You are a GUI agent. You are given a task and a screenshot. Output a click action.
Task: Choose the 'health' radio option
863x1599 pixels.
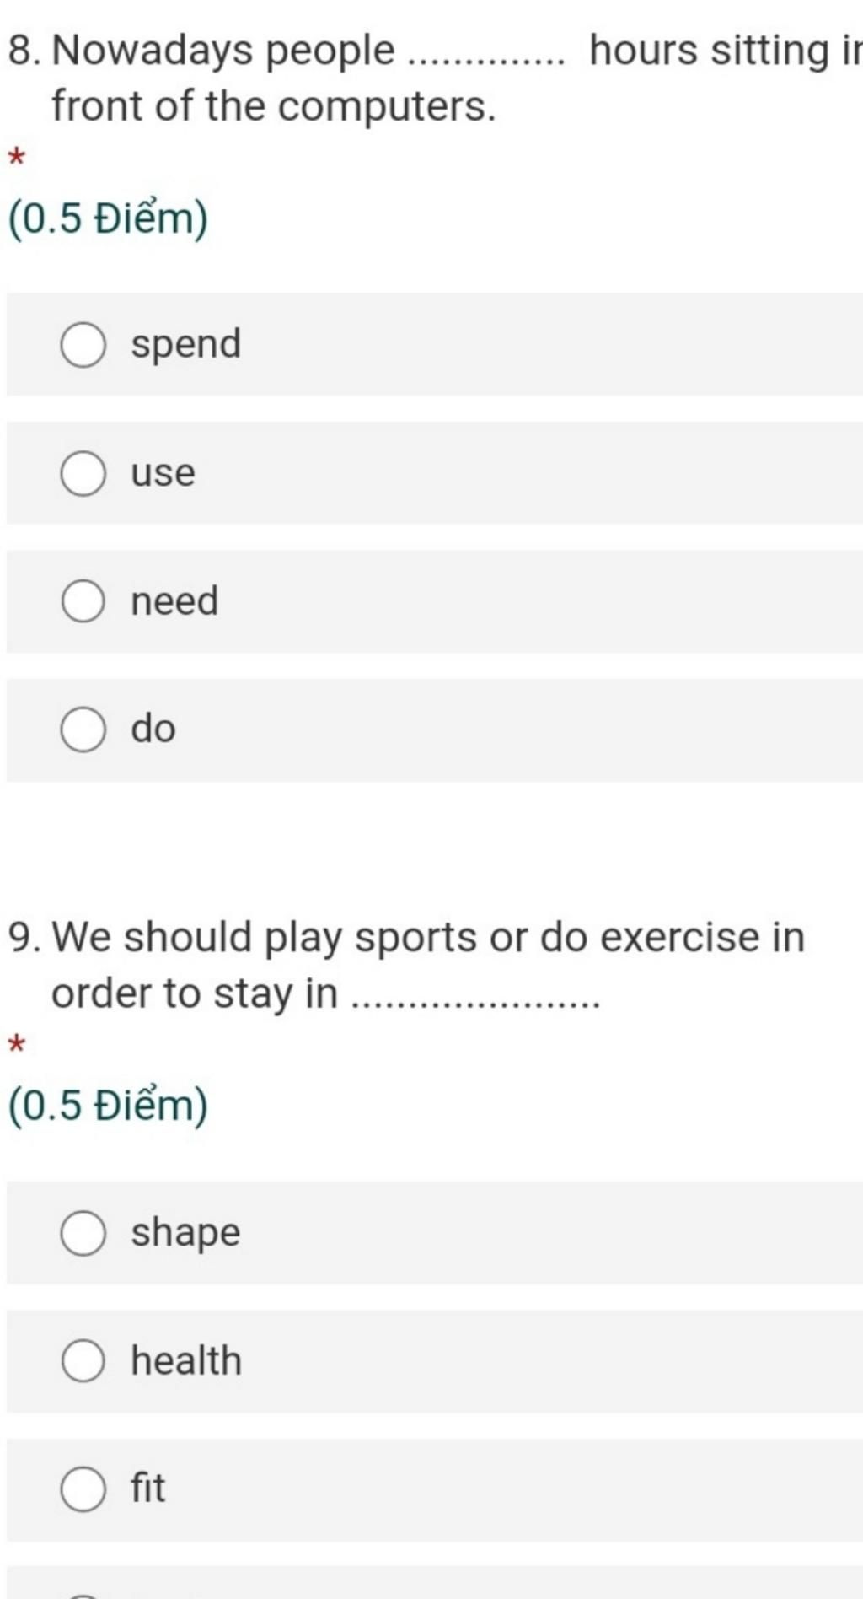[x=83, y=1361]
